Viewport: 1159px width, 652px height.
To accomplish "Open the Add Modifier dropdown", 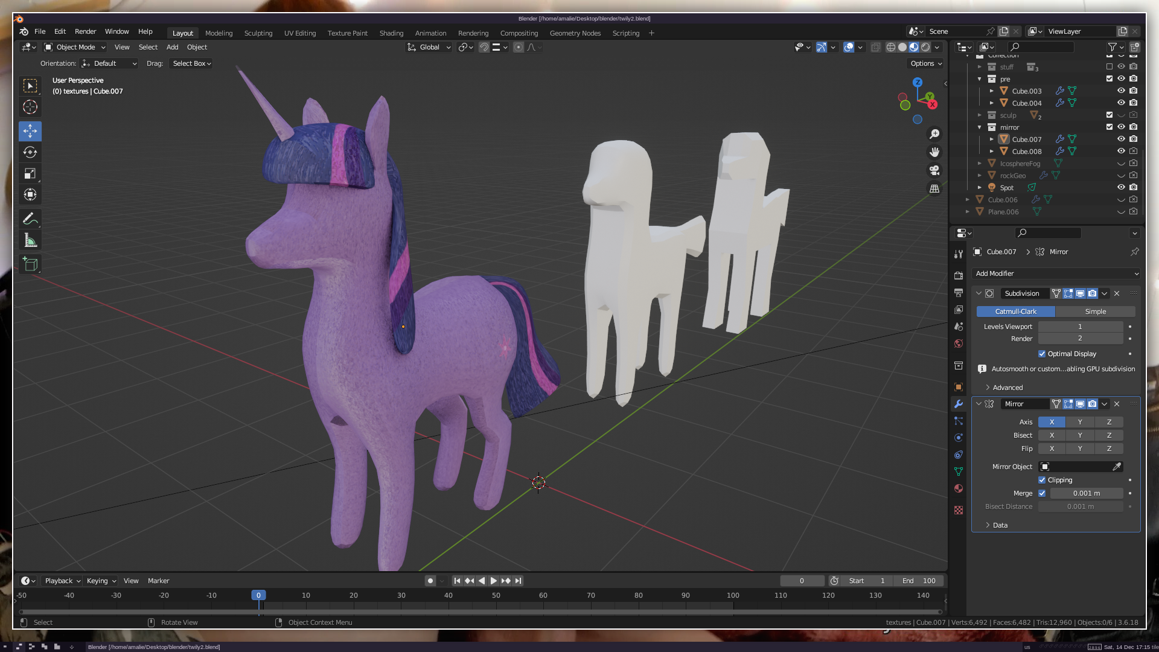I will coord(1056,273).
